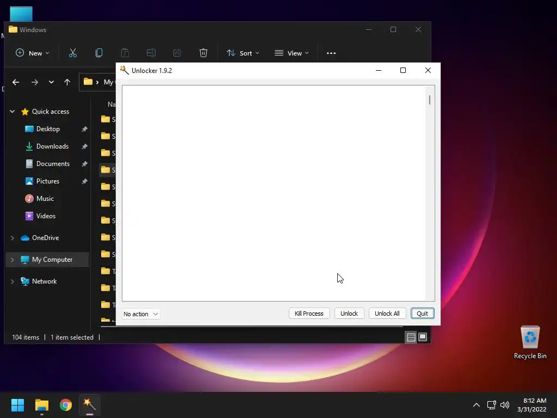Viewport: 557px width, 418px height.
Task: Open the New dropdown in Explorer
Action: coord(32,53)
